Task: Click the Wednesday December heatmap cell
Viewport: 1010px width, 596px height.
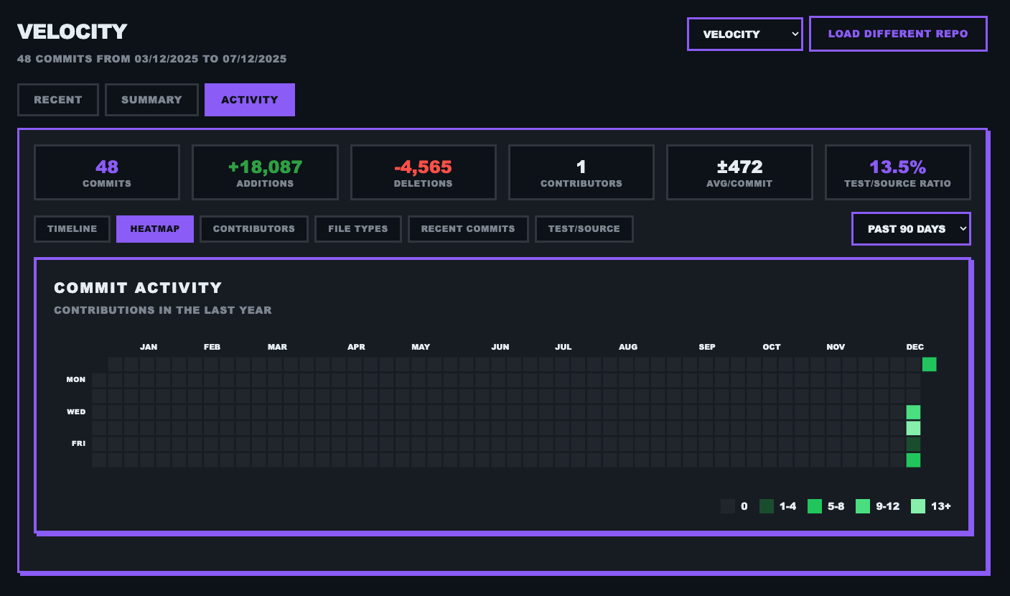Action: (913, 412)
